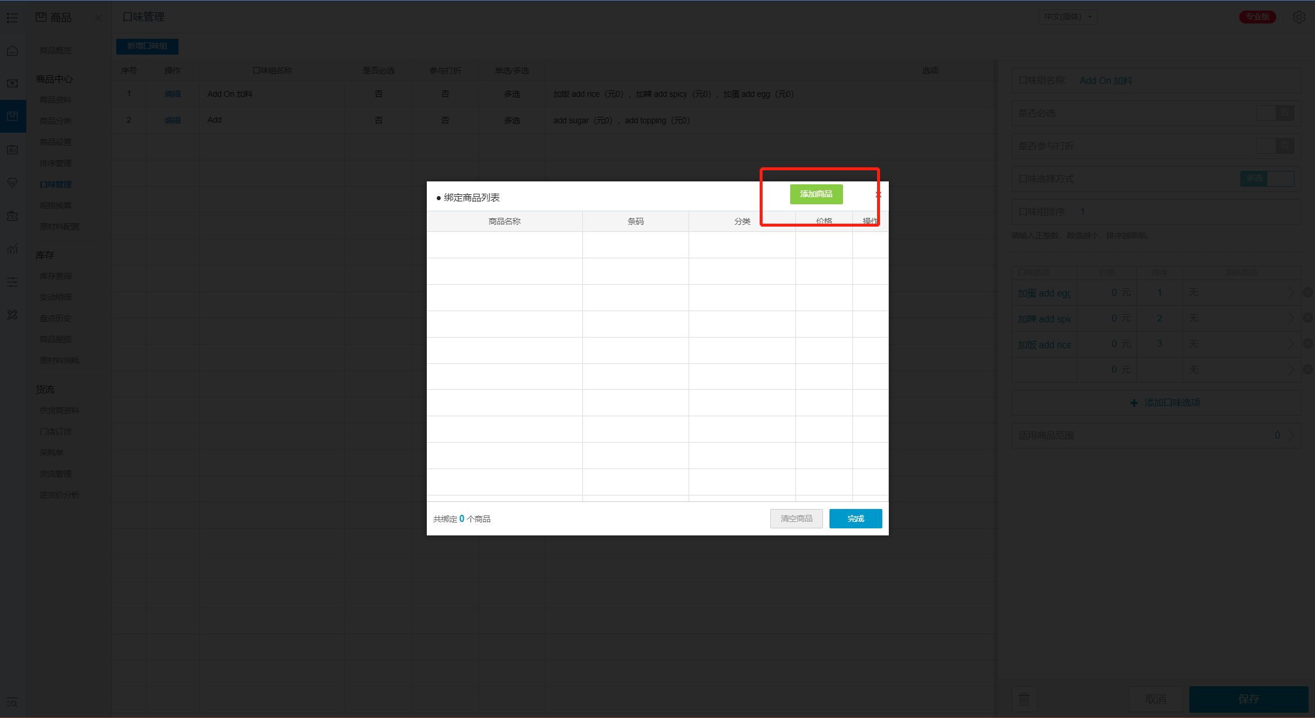Image resolution: width=1315 pixels, height=718 pixels.
Task: Open the cashier money icon in sidebar
Action: coord(12,83)
